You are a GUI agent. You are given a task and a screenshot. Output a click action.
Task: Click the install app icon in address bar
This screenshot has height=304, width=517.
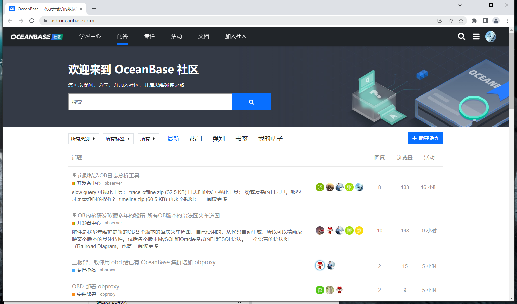(439, 21)
